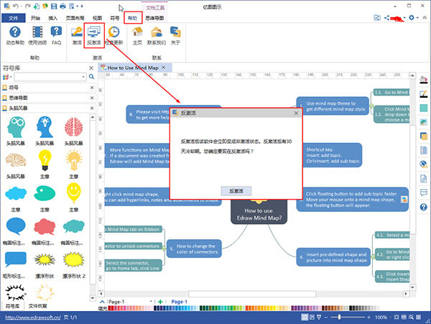Click the save floppy-disk icon
This screenshot has width=431, height=324.
pos(54,6)
